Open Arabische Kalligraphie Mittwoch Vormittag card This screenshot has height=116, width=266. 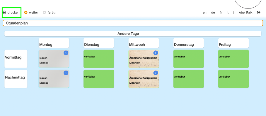[144, 59]
